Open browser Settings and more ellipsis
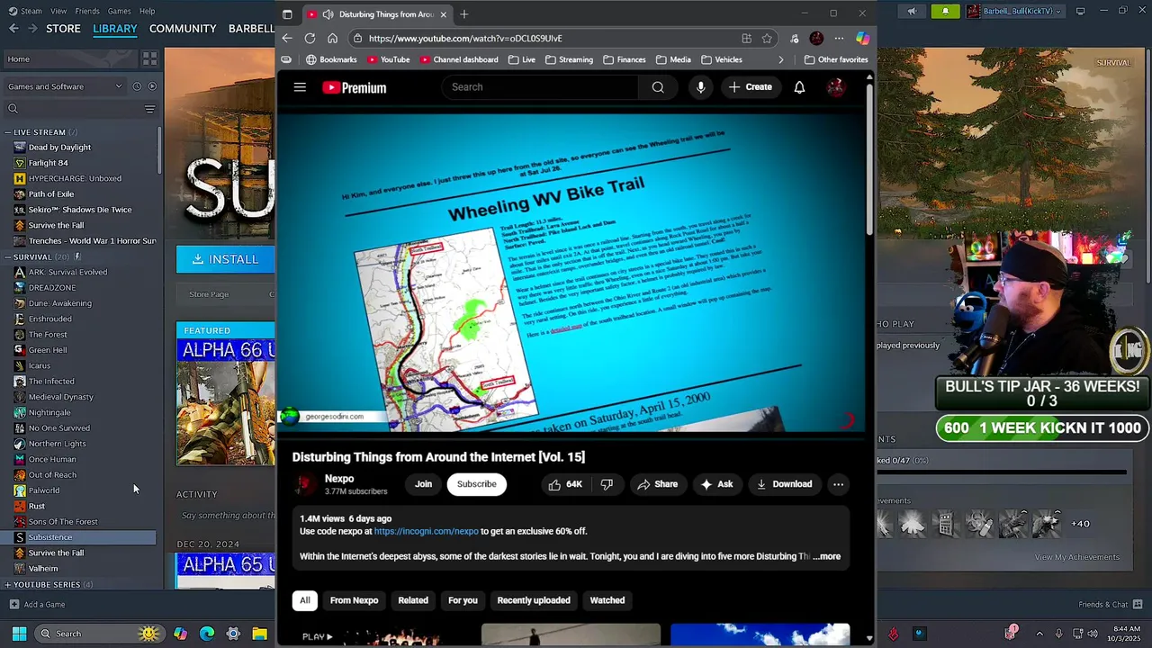This screenshot has height=648, width=1152. 839,38
